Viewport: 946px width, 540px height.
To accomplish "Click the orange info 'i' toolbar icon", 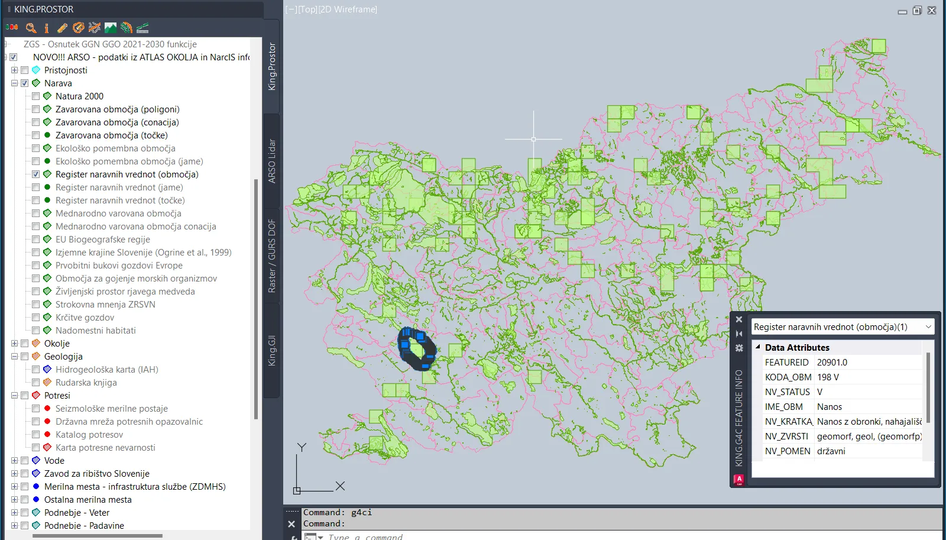I will coord(47,28).
